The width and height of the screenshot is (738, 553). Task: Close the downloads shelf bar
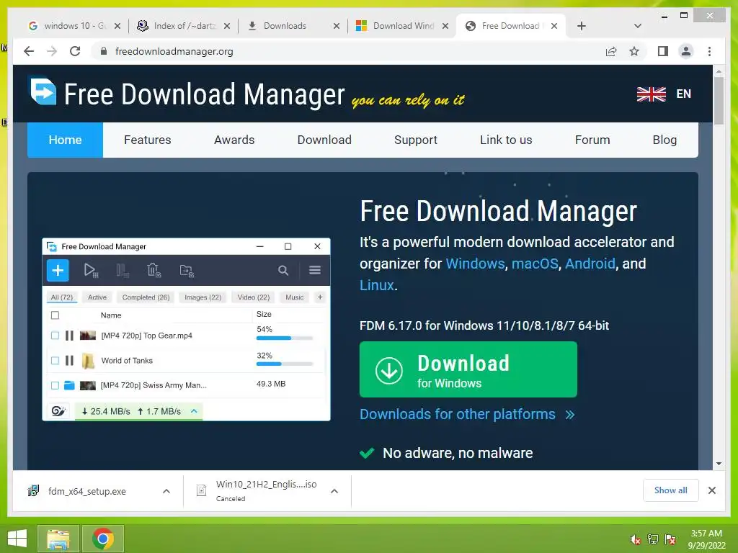pyautogui.click(x=711, y=490)
